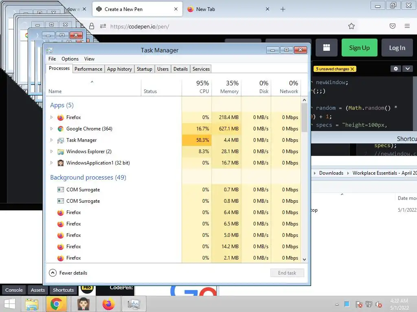
Task: Switch to Chrome in the taskbar
Action: [x=56, y=304]
